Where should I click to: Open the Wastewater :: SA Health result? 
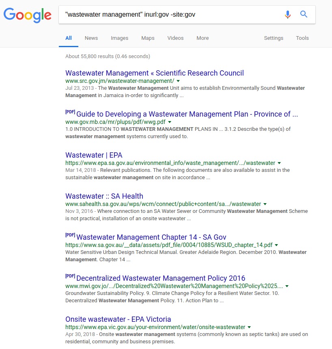tap(104, 196)
